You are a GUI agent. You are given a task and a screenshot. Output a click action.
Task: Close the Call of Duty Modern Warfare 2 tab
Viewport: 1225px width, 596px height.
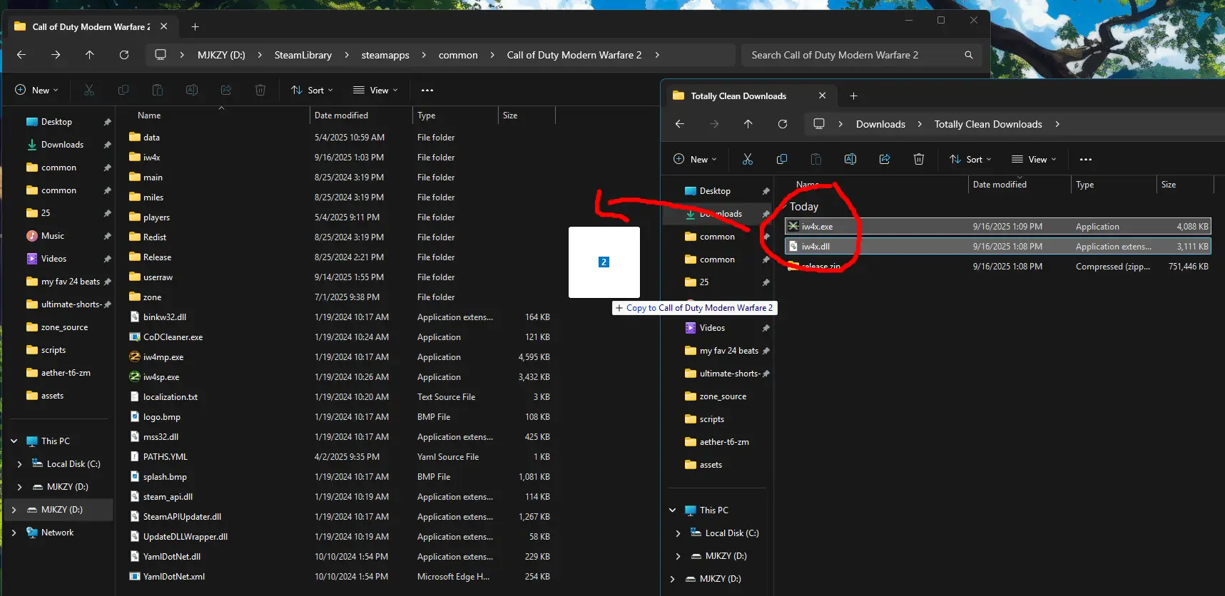(163, 26)
